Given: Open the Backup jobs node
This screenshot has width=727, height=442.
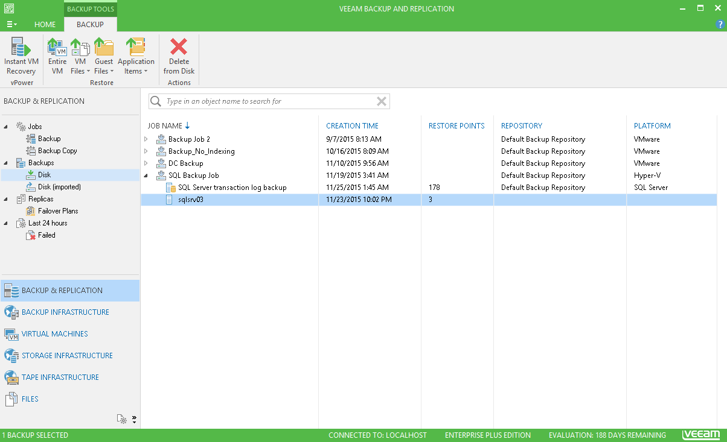Looking at the screenshot, I should 50,139.
